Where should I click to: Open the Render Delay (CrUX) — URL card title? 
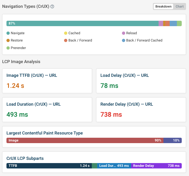127,104
